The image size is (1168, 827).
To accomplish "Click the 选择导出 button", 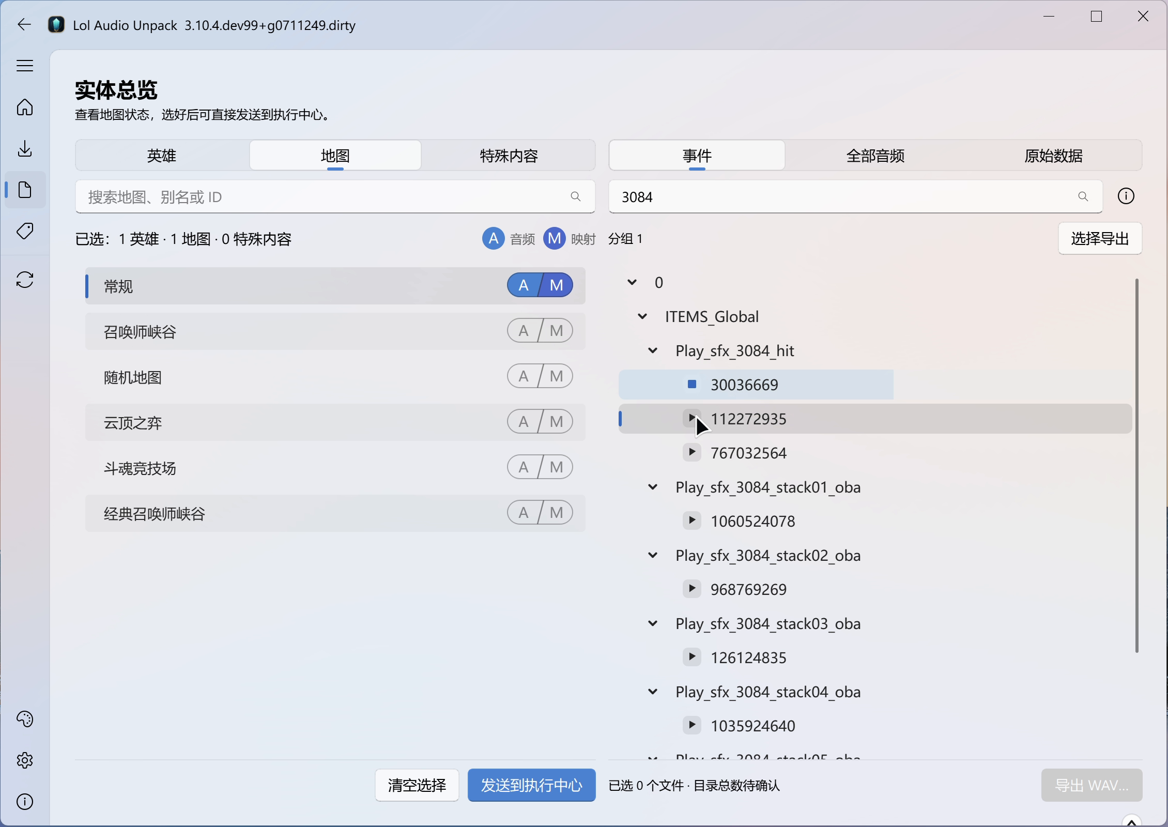I will [1100, 238].
